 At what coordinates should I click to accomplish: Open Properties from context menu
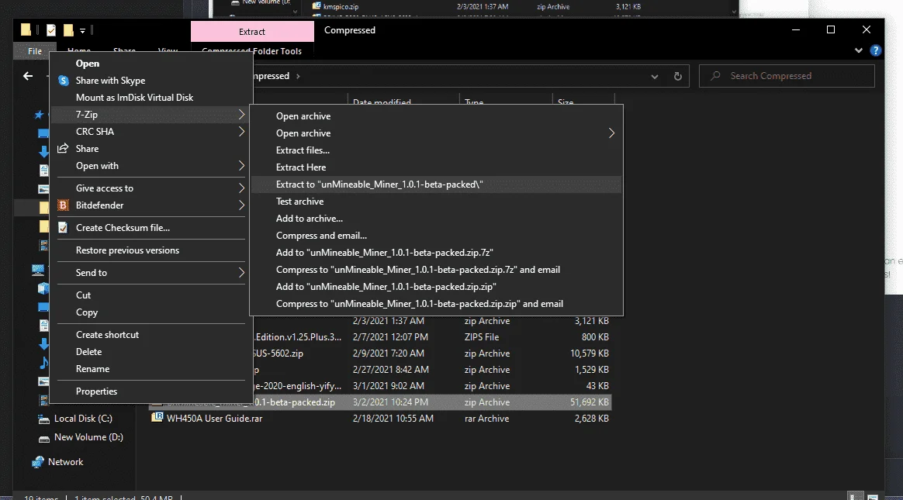pos(96,391)
